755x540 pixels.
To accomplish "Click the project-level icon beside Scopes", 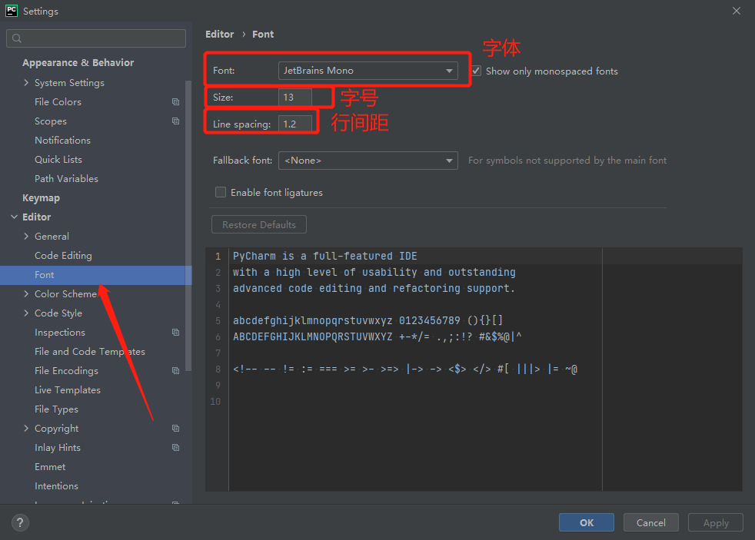I will 176,121.
